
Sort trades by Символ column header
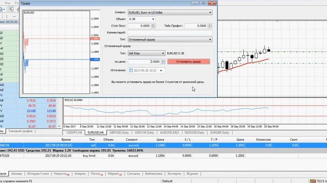[x=132, y=140]
